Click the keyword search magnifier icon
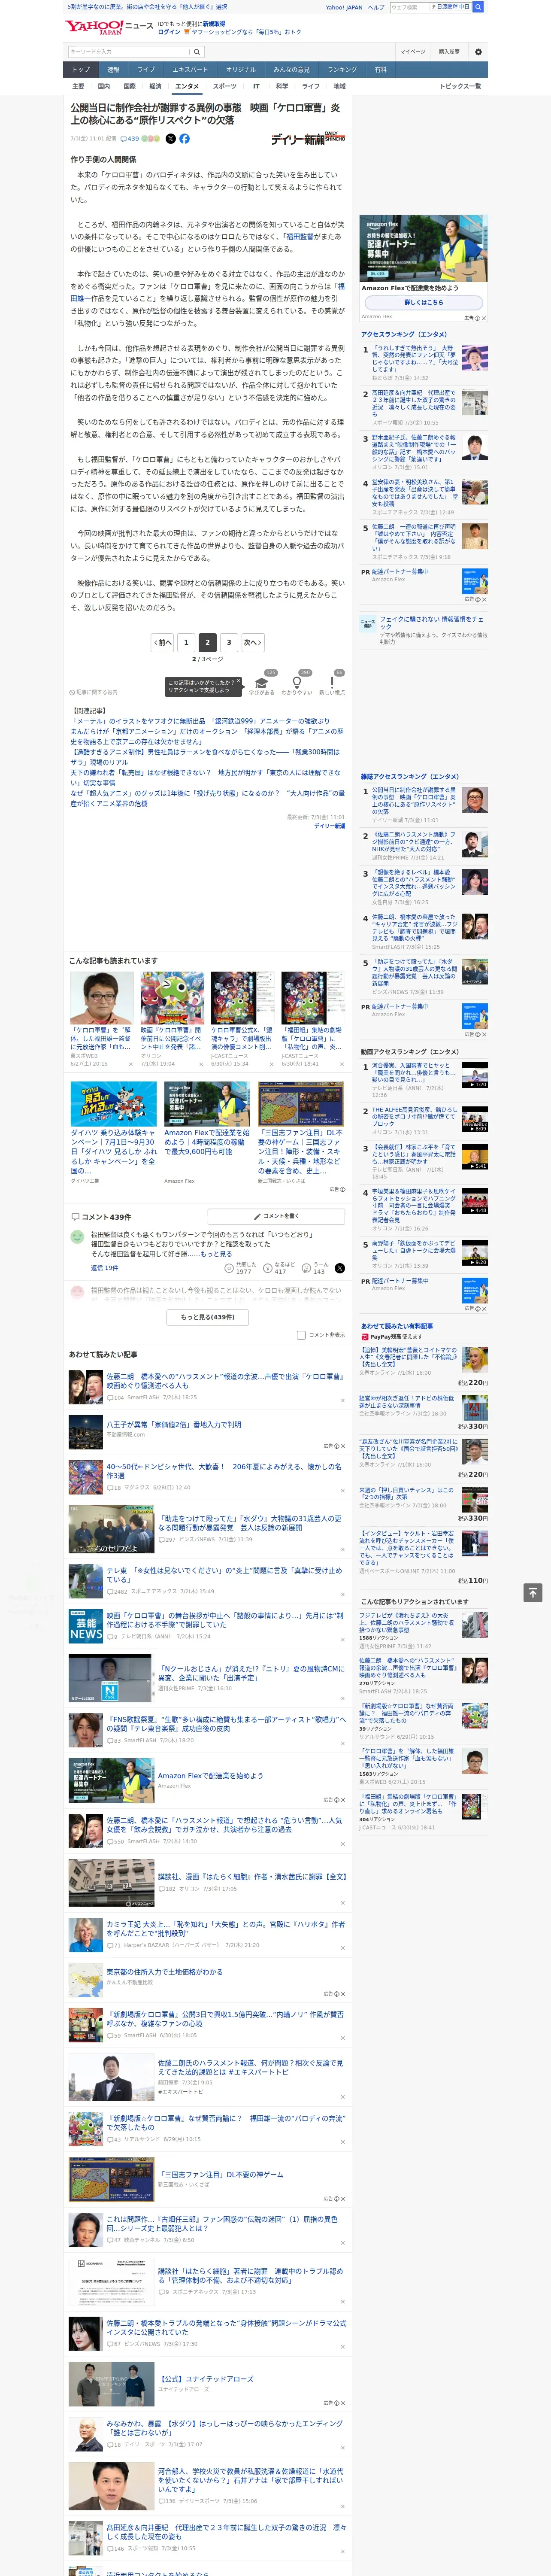The height and width of the screenshot is (2576, 551). (196, 51)
